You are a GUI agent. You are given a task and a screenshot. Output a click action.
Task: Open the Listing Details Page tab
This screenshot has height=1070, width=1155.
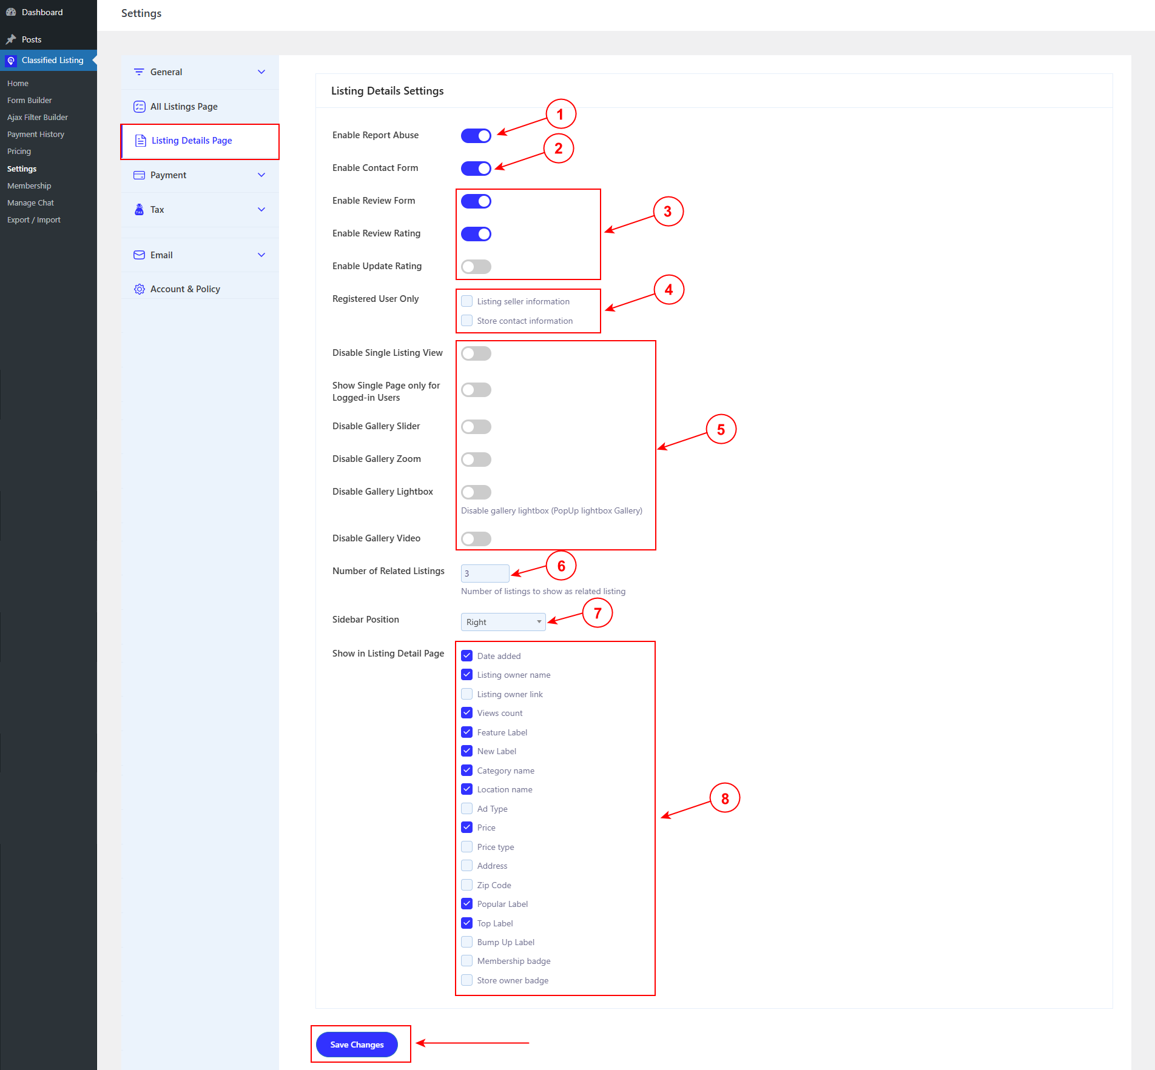200,141
